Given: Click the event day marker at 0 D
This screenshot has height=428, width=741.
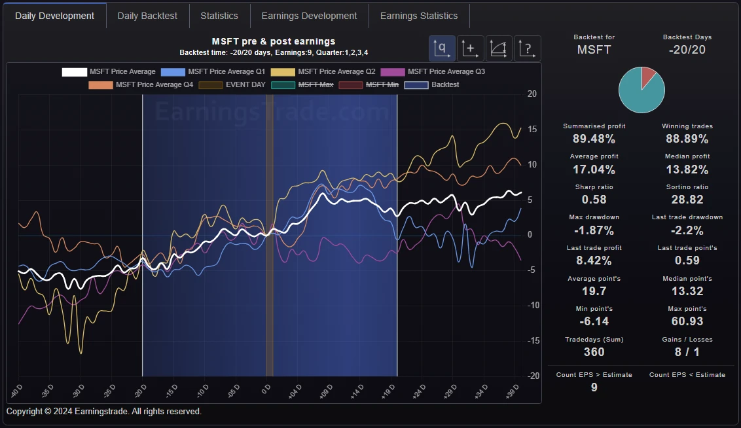Looking at the screenshot, I should click(269, 236).
